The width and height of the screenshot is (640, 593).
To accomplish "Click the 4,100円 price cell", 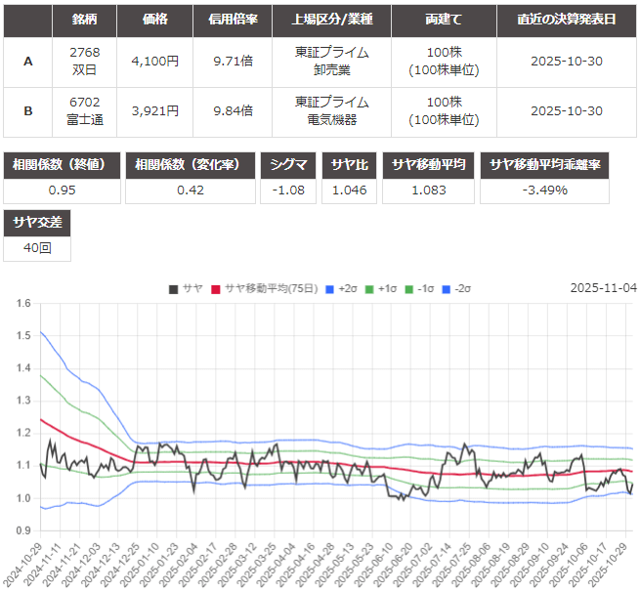I will click(154, 61).
